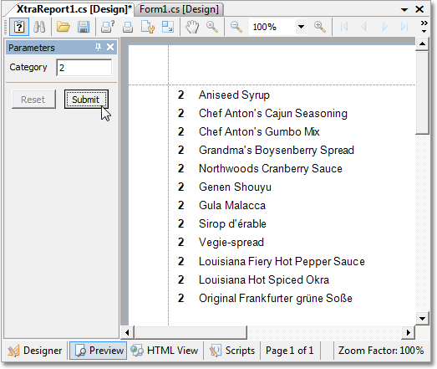Viewport: 437px width, 369px height.
Task: Select the Magnifier tool
Action: (x=212, y=27)
